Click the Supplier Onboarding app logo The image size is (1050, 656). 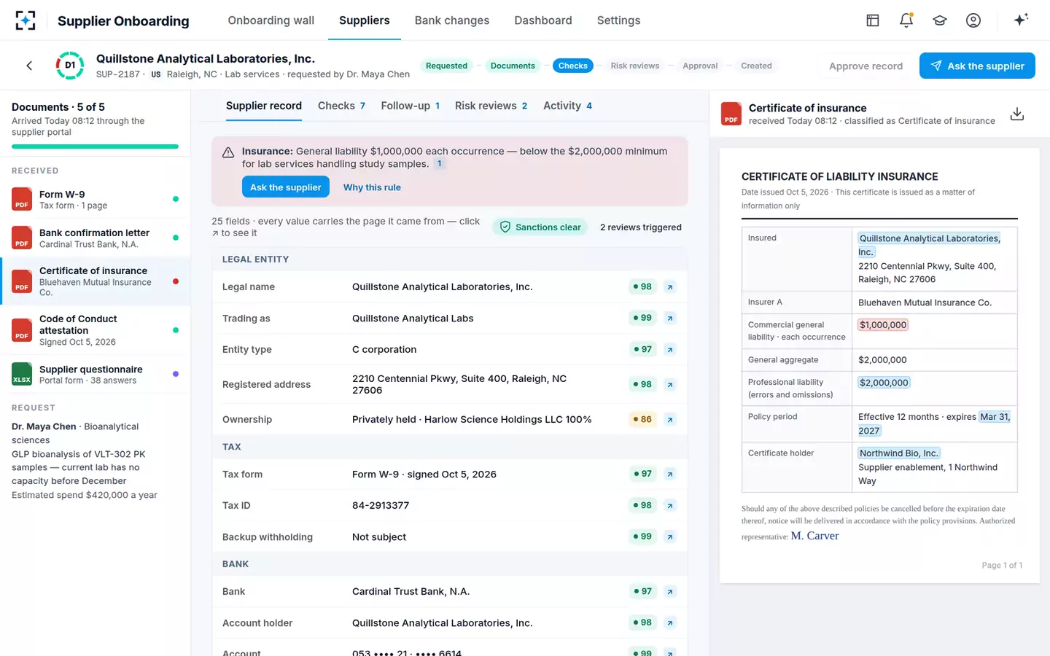[26, 20]
